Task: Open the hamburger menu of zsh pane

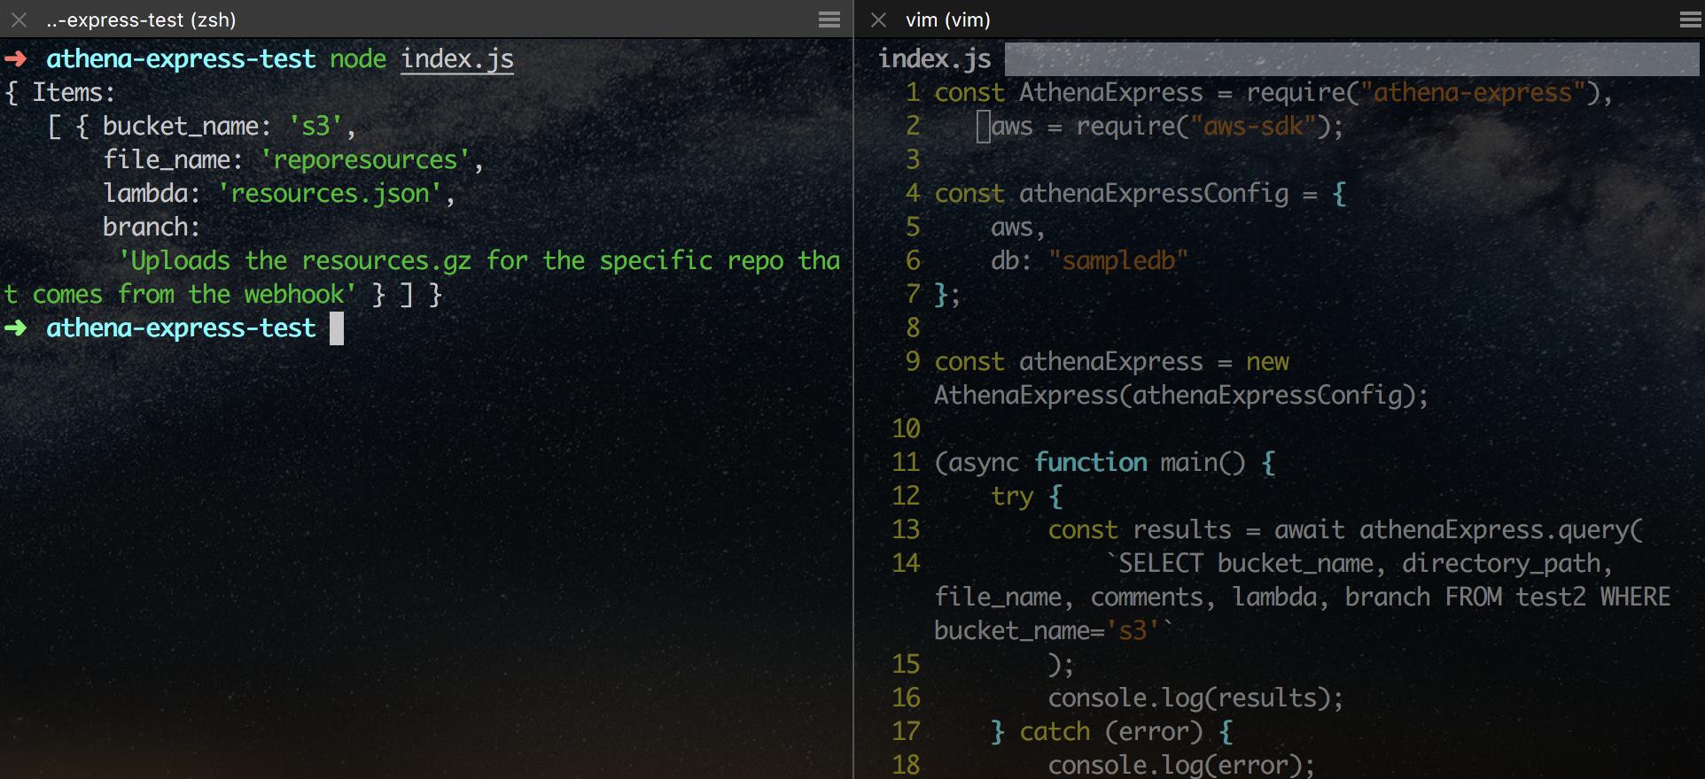Action: 829,19
